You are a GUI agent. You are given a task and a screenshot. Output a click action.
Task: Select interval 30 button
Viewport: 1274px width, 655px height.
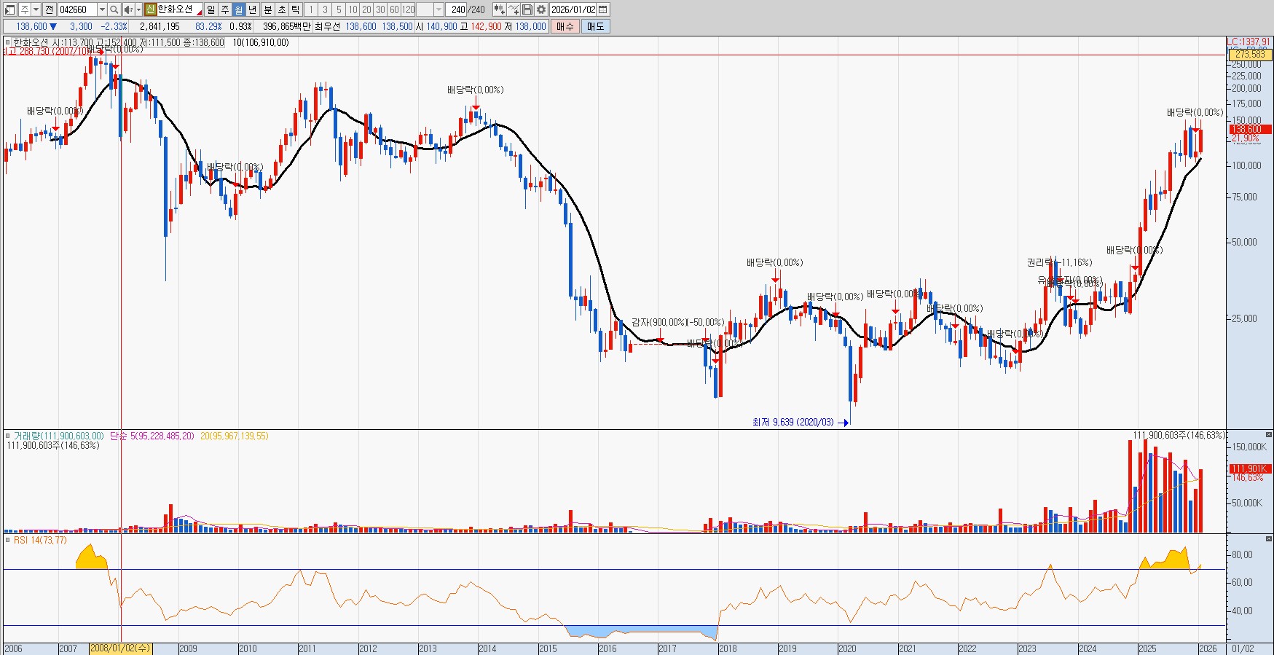(x=380, y=9)
